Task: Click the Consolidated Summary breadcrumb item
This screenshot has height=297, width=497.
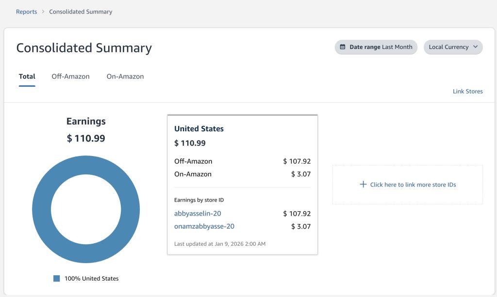Action: click(x=81, y=12)
